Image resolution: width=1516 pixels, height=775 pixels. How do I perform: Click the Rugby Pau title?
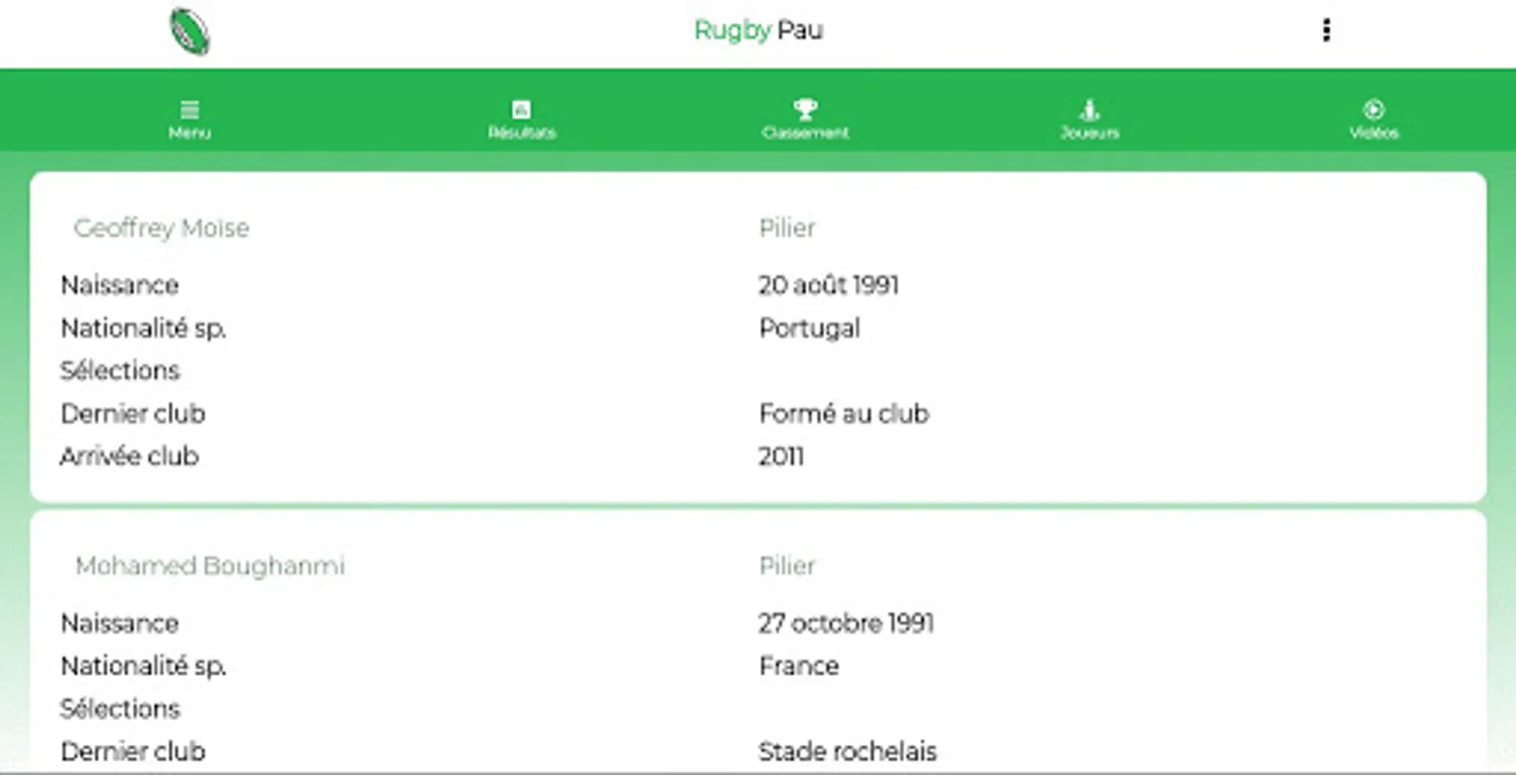pos(758,30)
